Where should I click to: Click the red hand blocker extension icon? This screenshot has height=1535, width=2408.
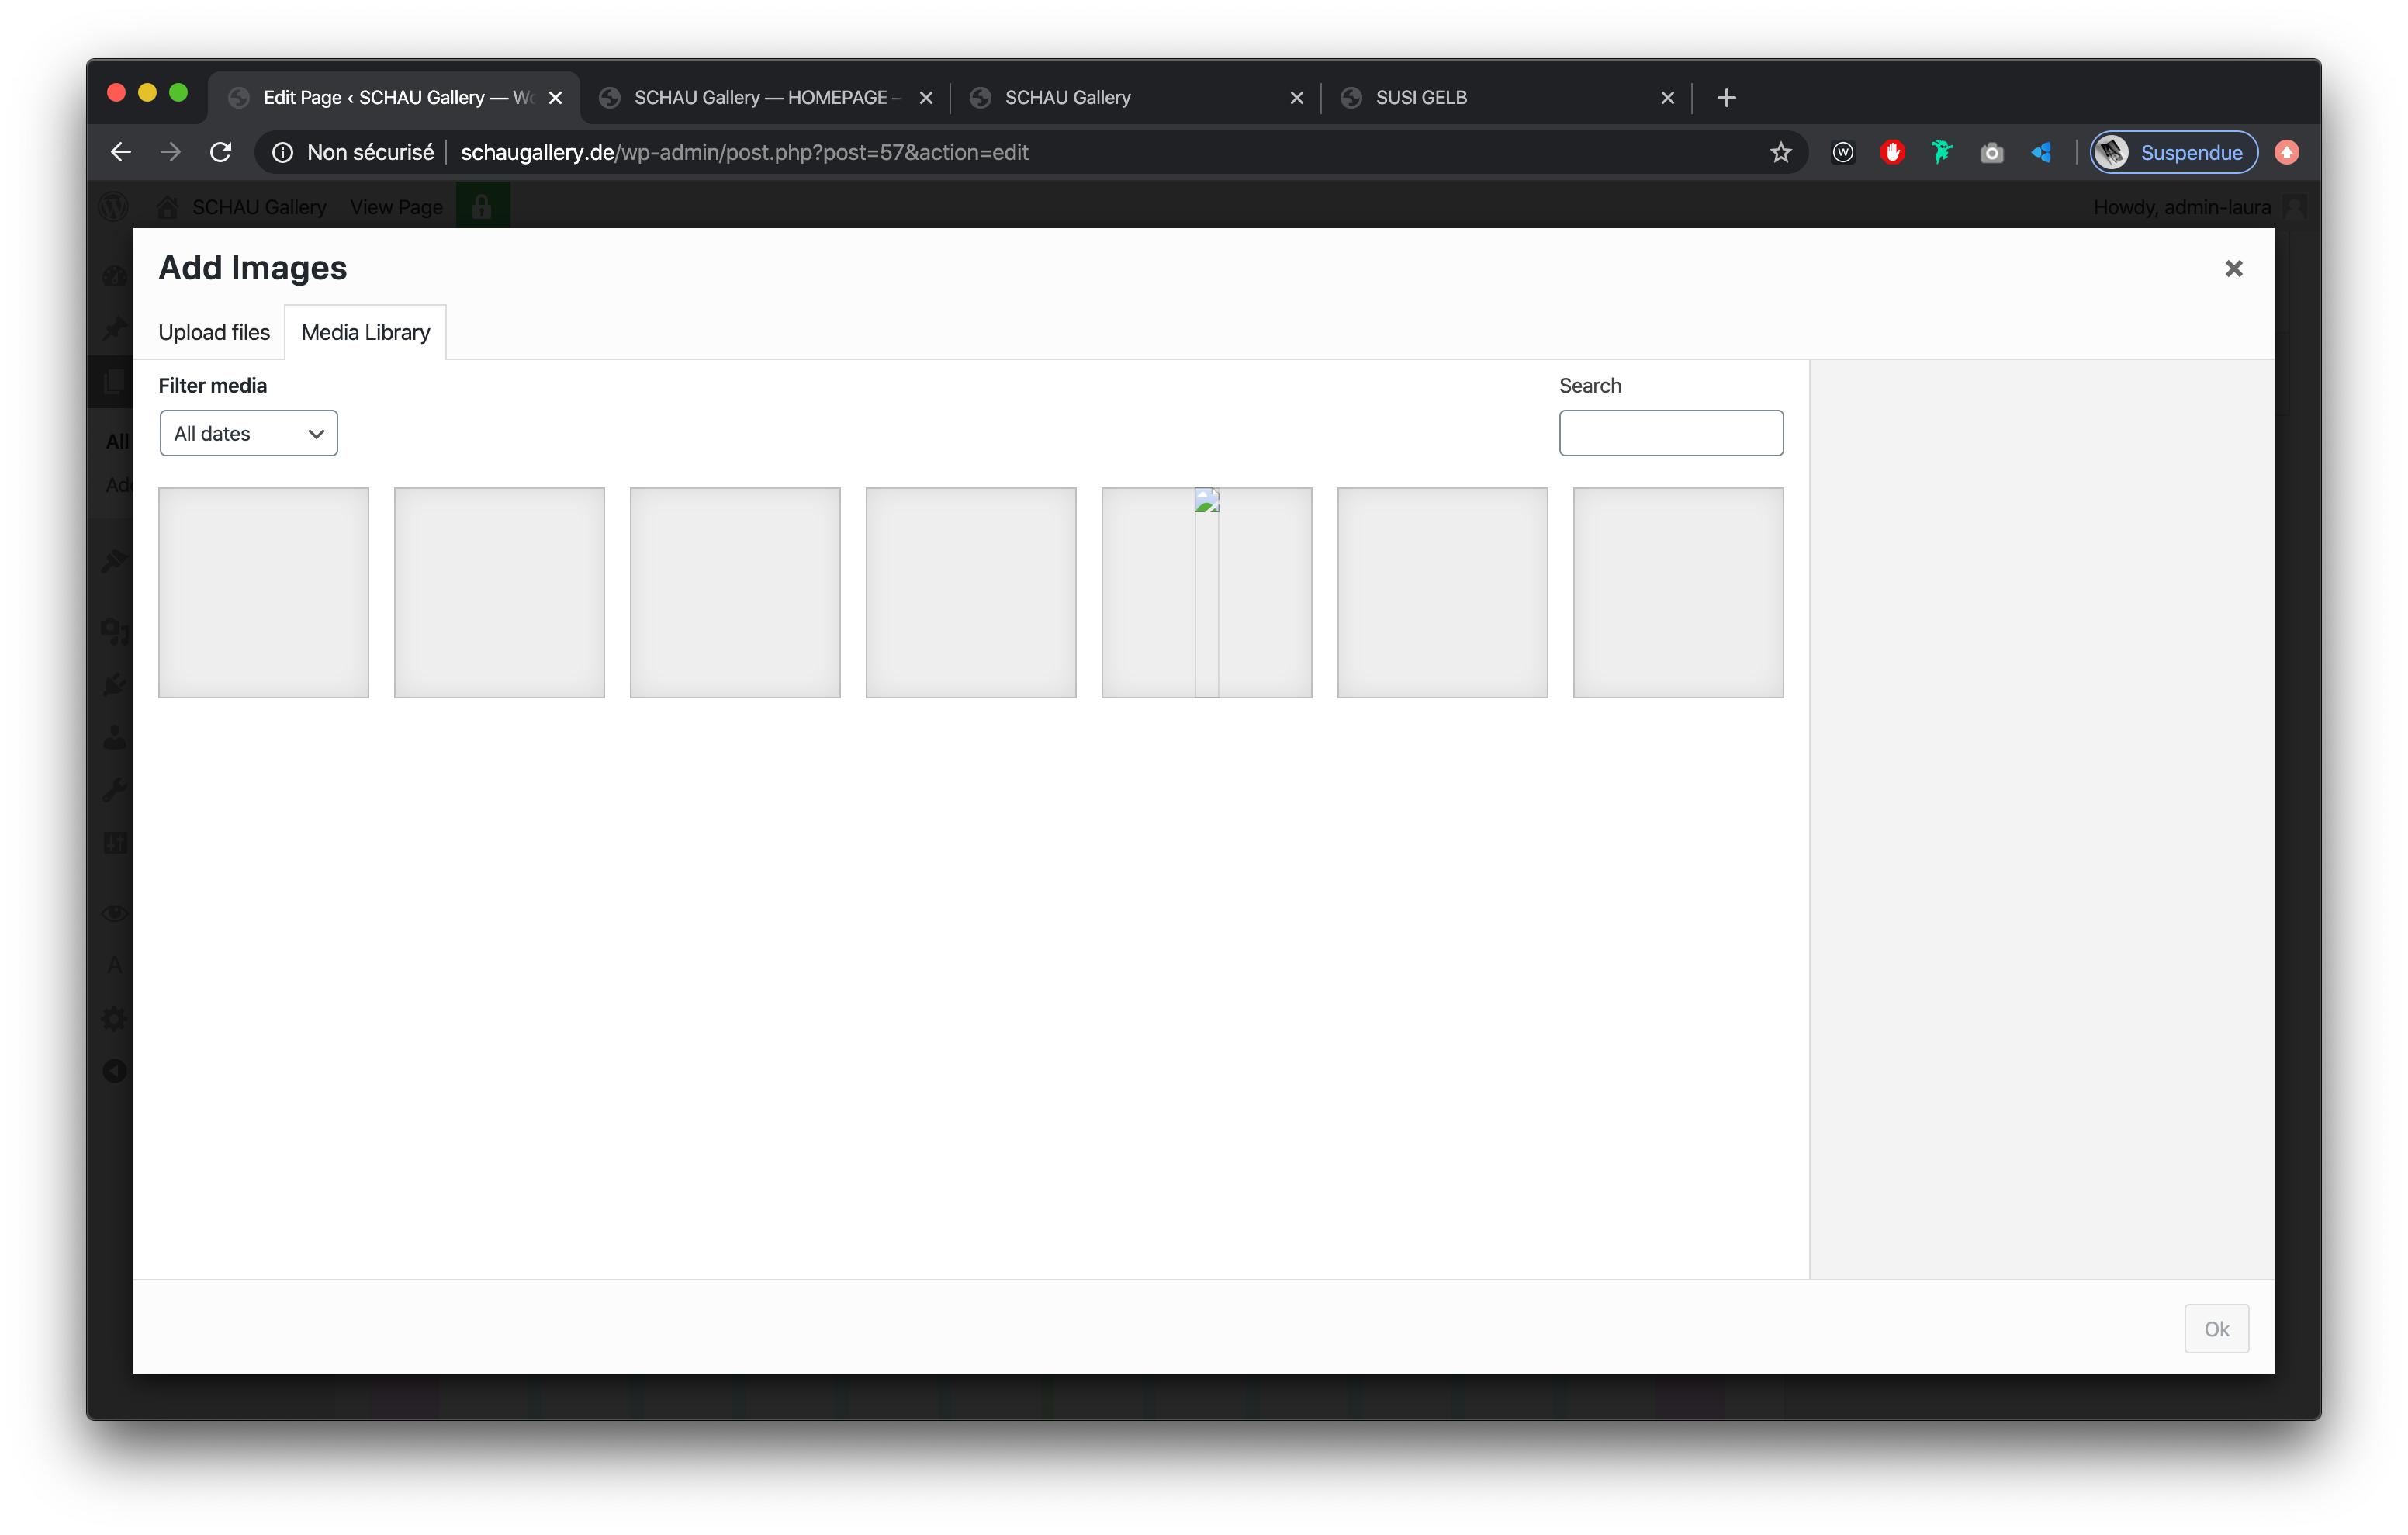tap(1892, 152)
